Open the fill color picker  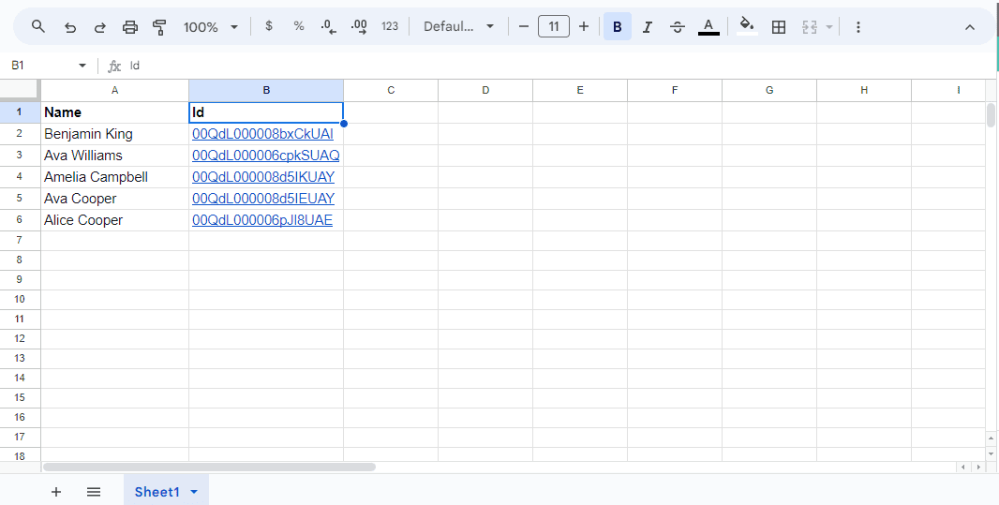[746, 26]
